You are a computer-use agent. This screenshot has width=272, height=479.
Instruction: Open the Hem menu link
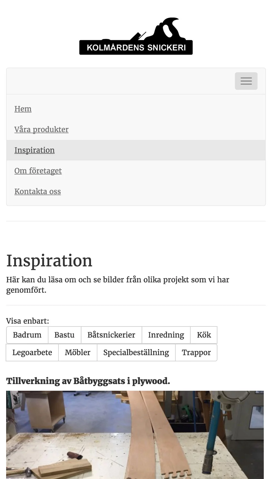[23, 109]
